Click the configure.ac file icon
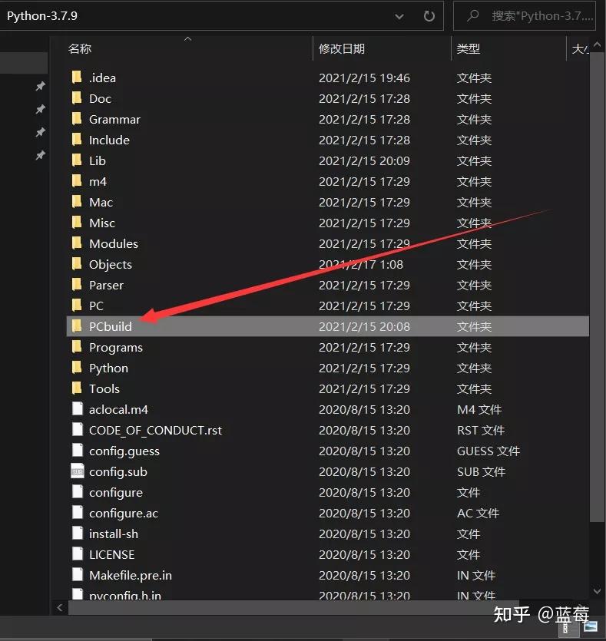 [x=78, y=513]
